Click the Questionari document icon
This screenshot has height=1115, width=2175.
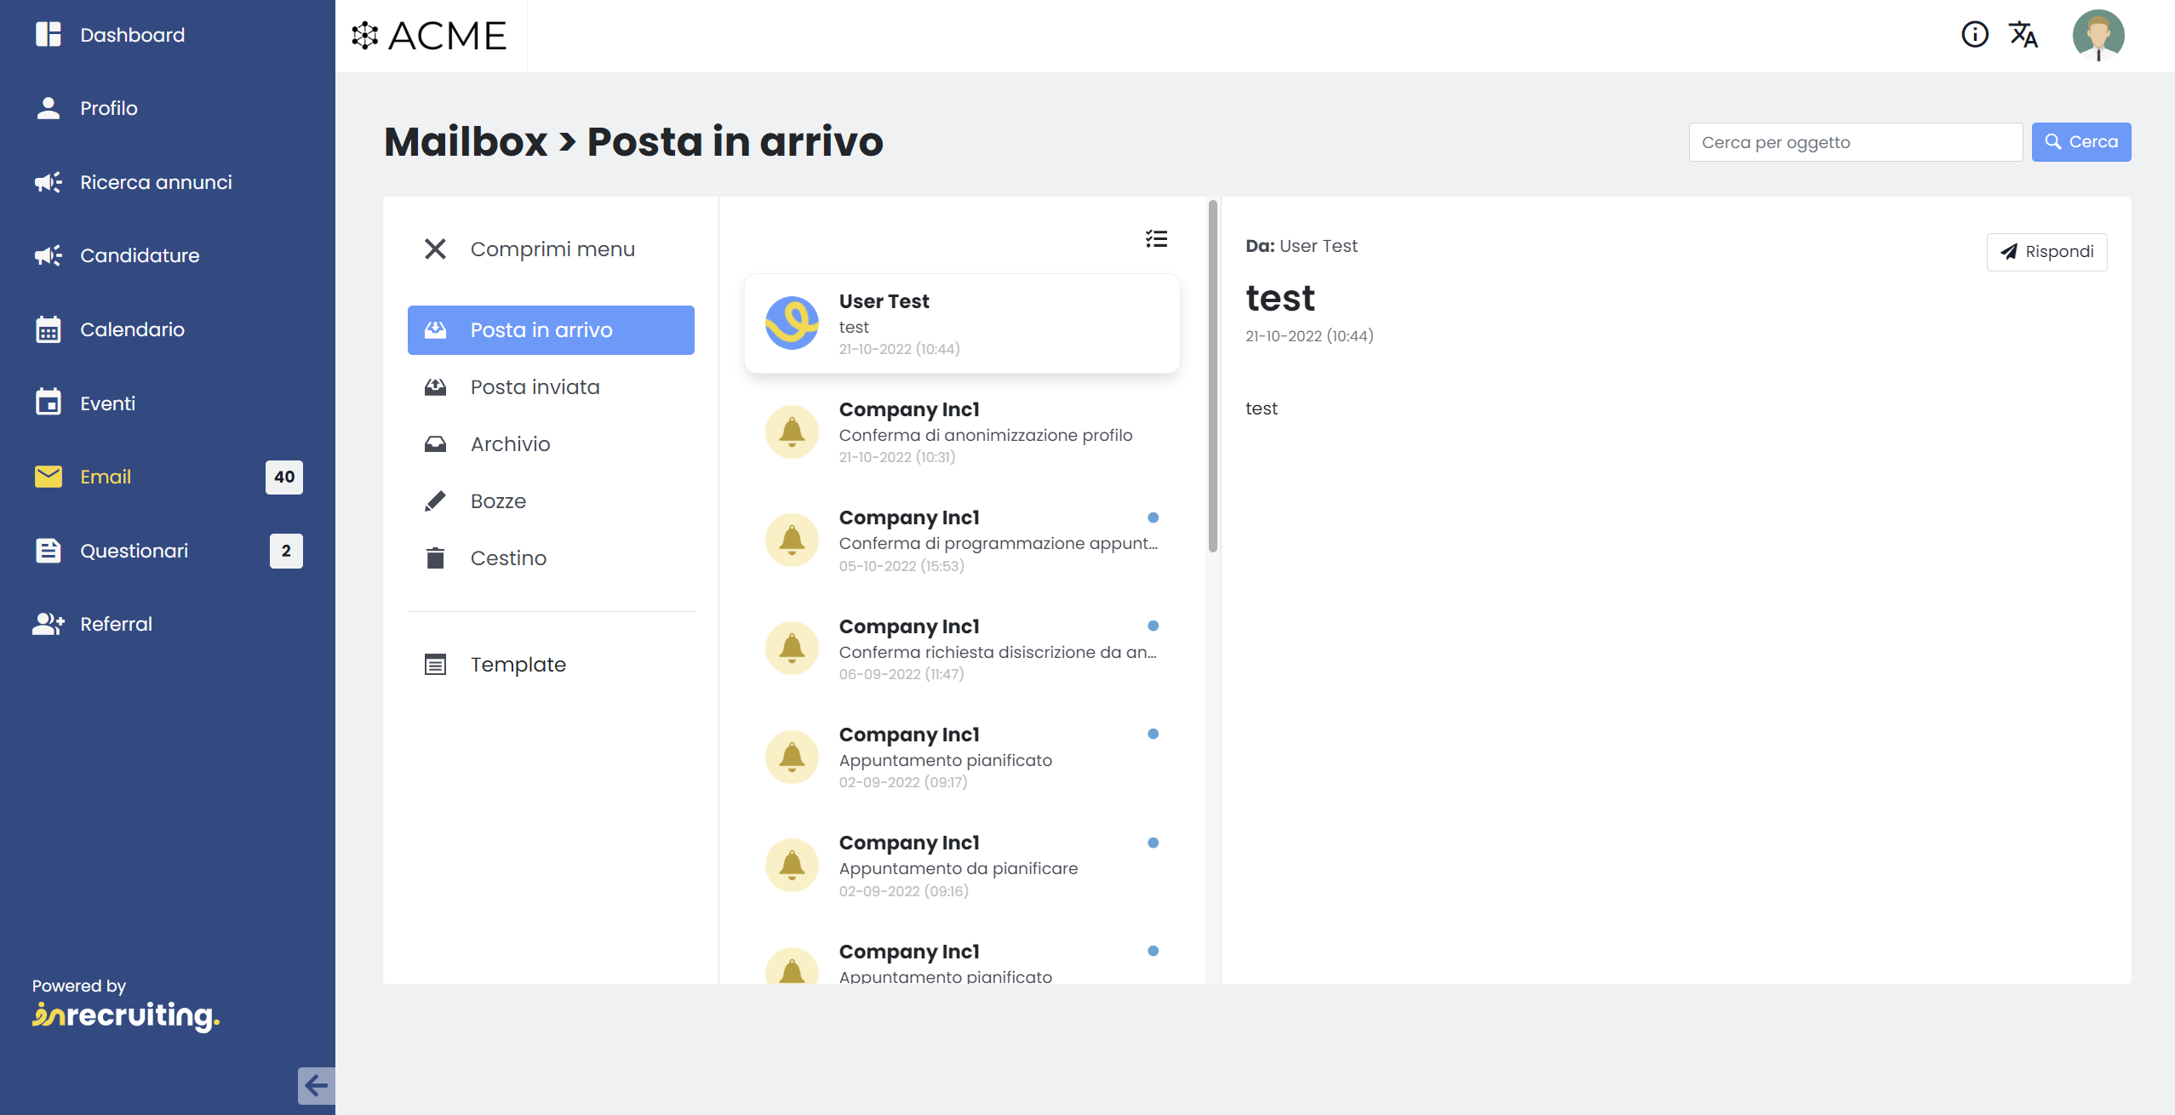[x=49, y=551]
